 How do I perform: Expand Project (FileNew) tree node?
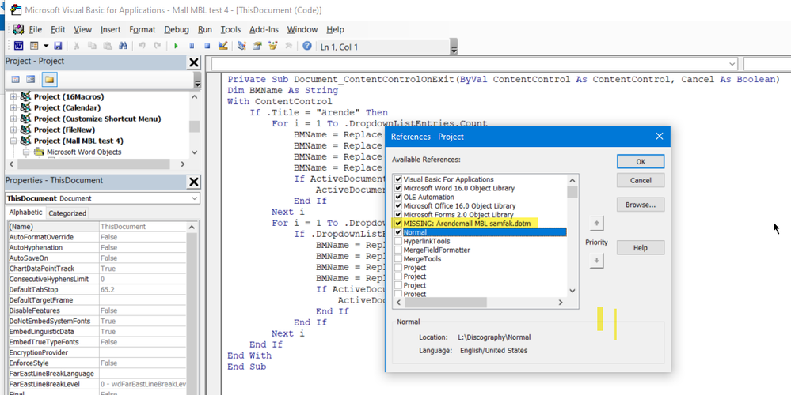13,130
